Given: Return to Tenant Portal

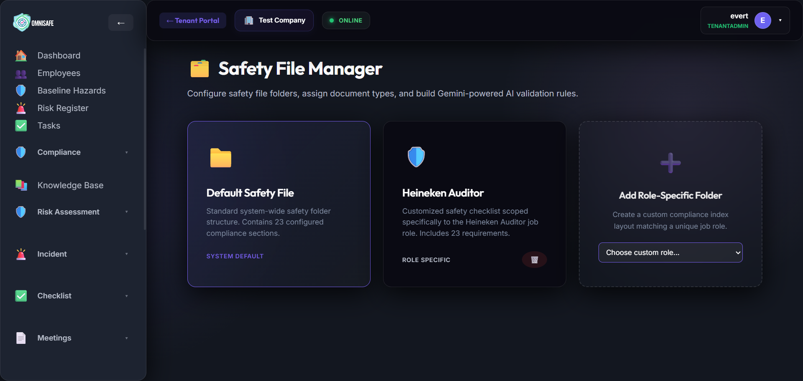Looking at the screenshot, I should 193,20.
